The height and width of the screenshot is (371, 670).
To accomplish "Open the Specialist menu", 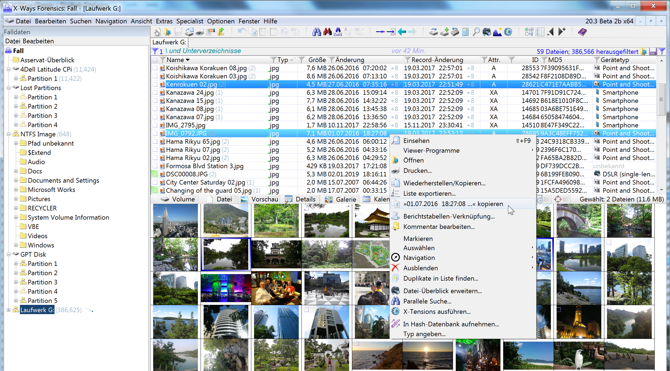I will pos(189,21).
